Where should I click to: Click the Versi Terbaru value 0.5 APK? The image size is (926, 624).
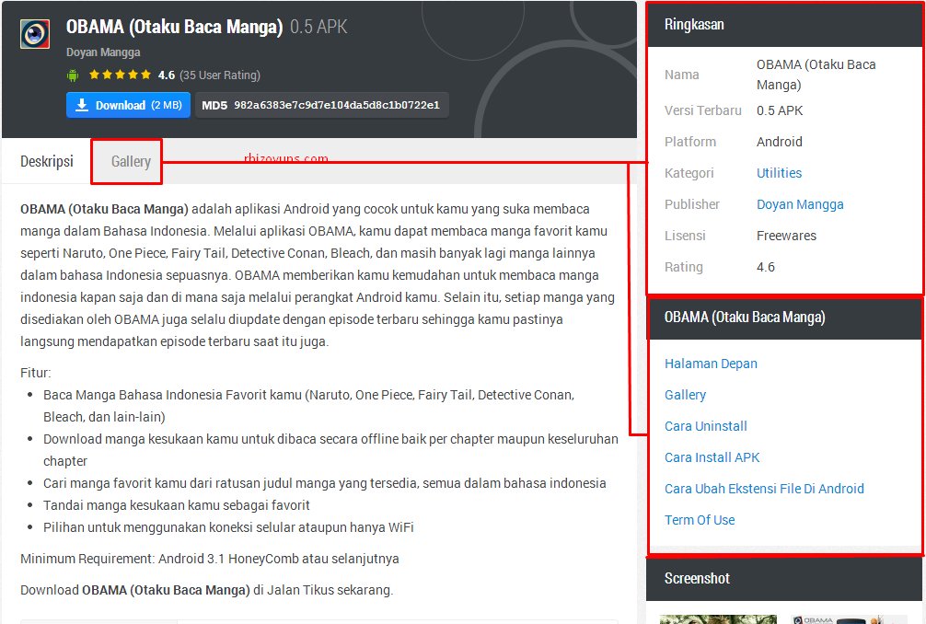780,110
